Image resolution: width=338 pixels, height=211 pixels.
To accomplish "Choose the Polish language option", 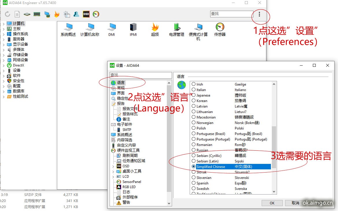I will click(x=193, y=128).
